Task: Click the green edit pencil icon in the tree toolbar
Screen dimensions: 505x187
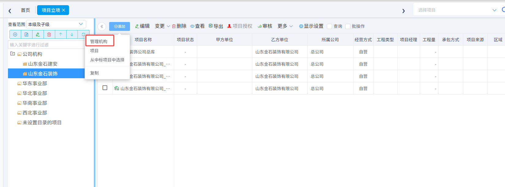Action: click(x=38, y=35)
